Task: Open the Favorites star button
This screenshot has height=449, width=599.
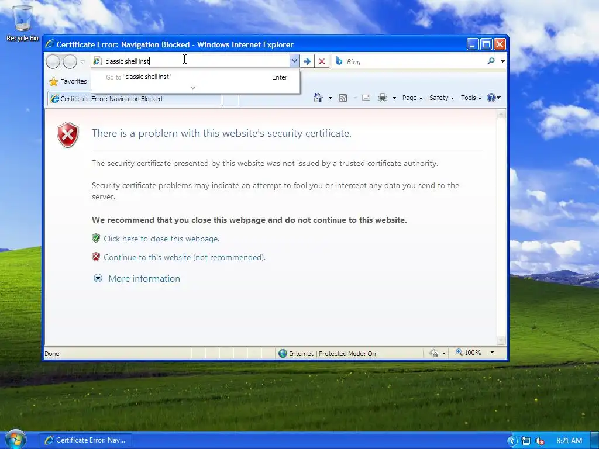Action: click(x=68, y=81)
